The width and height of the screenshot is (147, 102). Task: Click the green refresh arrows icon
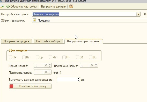[8, 6]
